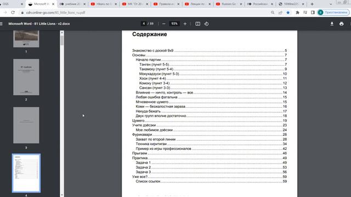Image resolution: width=351 pixels, height=197 pixels.
Task: Click the site lock icon in address bar
Action: coord(22,13)
